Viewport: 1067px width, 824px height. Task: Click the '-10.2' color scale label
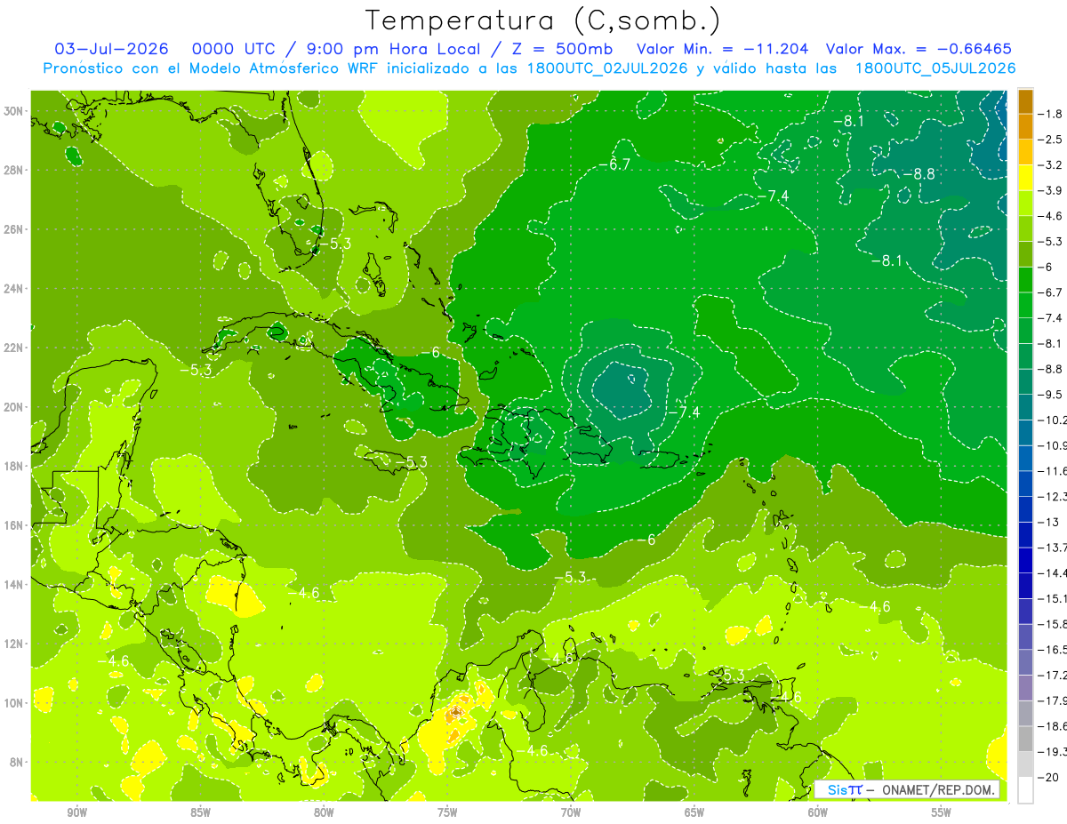click(x=1053, y=420)
